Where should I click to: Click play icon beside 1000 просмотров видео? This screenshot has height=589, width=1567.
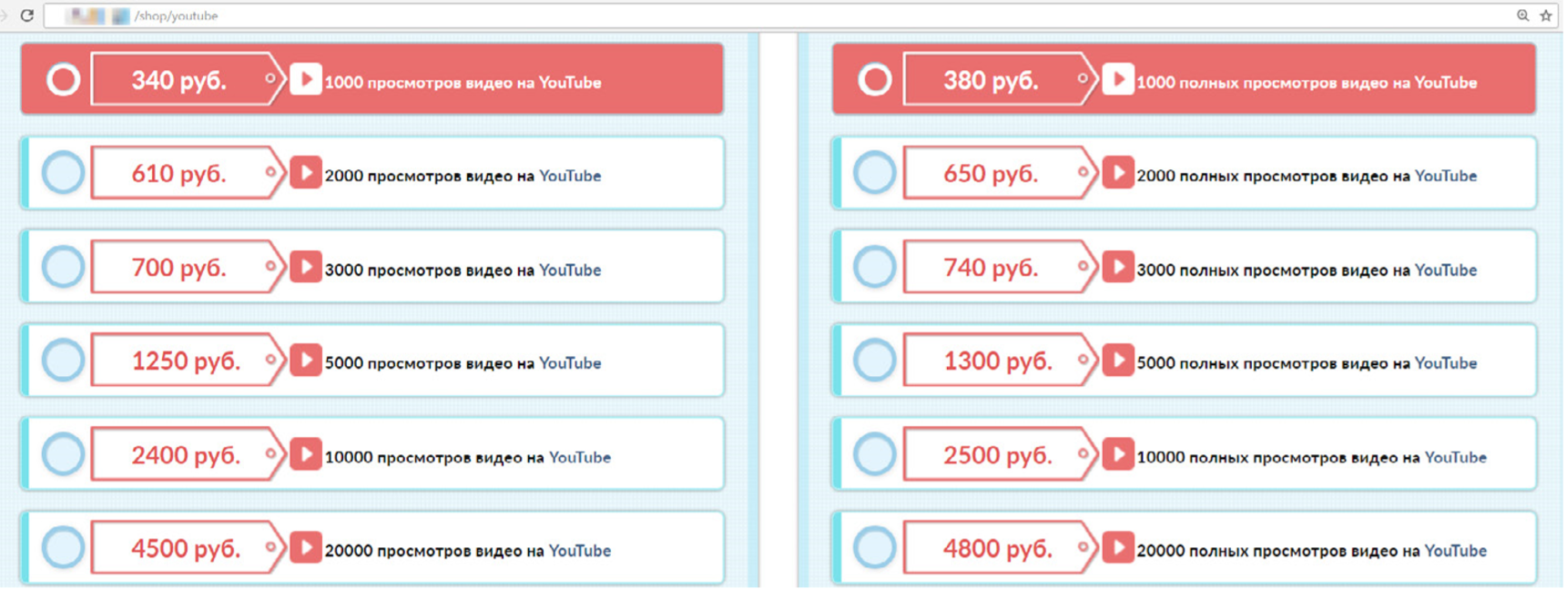tap(306, 80)
